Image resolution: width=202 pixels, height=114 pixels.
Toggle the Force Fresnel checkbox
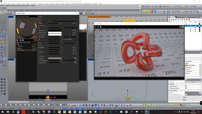(64, 39)
